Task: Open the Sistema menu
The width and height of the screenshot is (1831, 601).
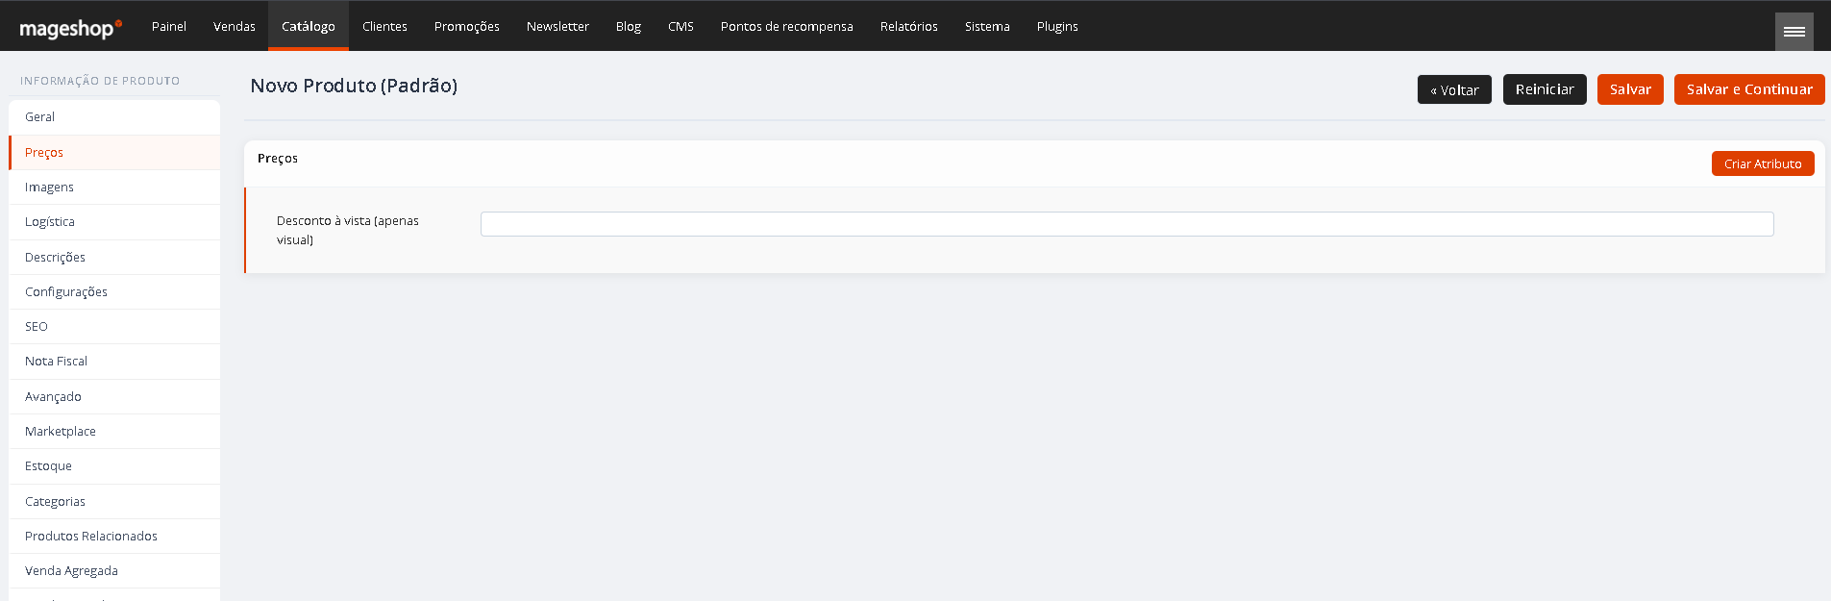Action: [x=987, y=26]
